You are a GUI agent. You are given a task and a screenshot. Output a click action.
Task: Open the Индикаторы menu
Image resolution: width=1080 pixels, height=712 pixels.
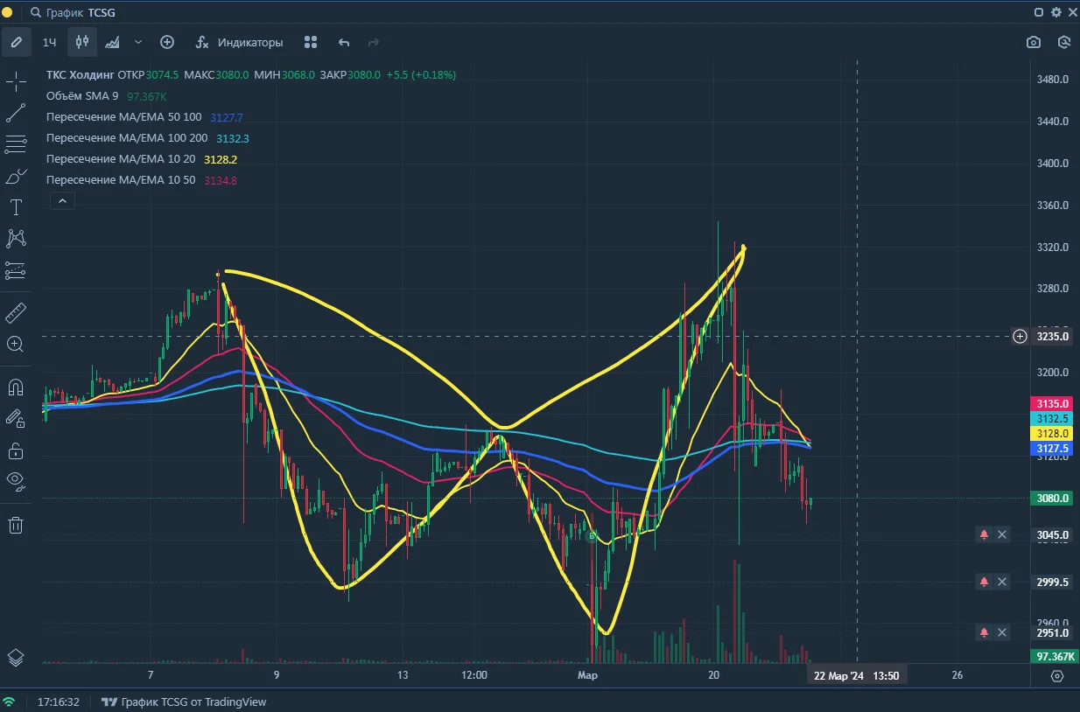239,42
